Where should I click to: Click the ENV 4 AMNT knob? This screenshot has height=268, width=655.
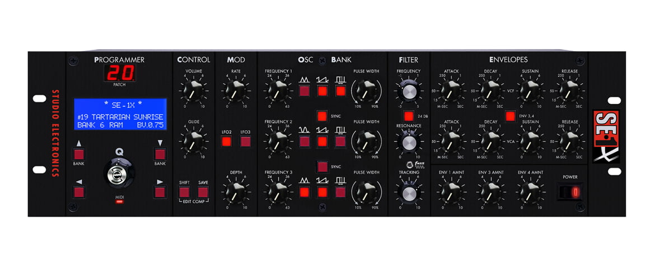click(x=530, y=192)
